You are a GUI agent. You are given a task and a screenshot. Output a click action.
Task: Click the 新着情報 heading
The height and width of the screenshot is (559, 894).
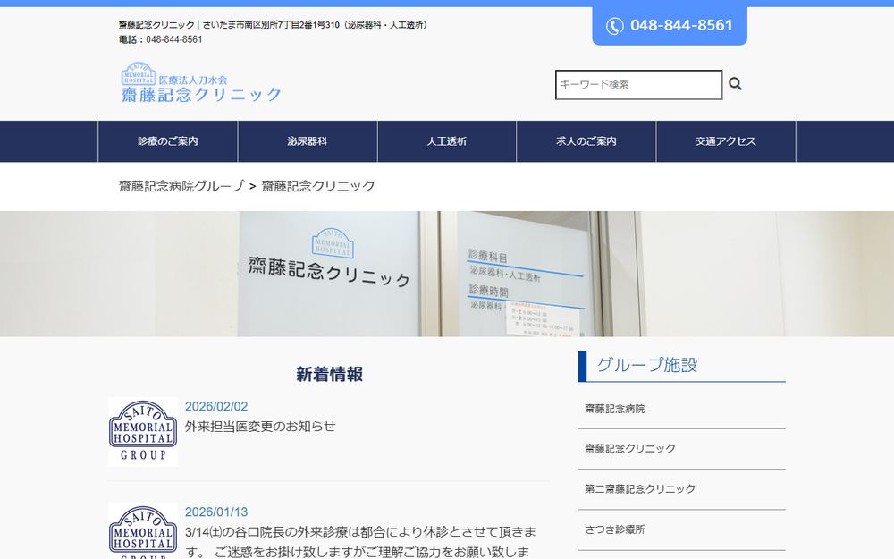coord(330,374)
